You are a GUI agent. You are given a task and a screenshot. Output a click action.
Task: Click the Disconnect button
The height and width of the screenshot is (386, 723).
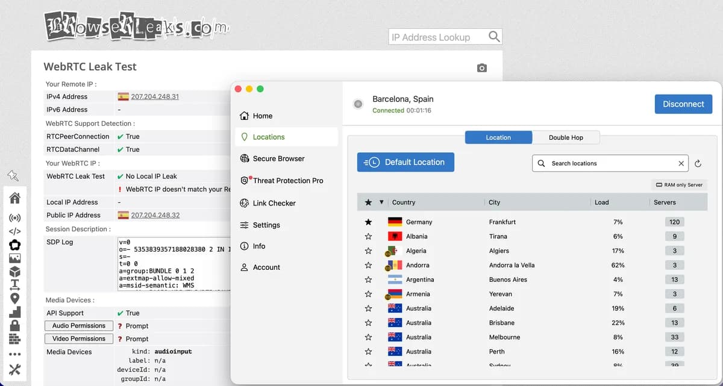[x=683, y=104]
